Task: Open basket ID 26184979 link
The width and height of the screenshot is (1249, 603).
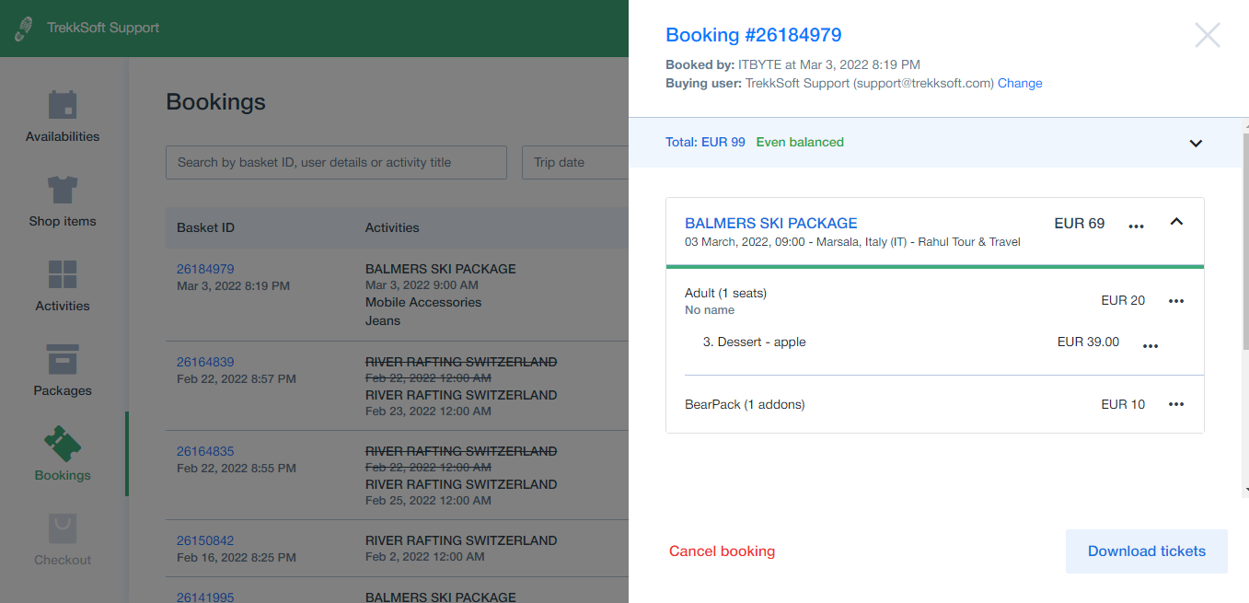Action: pos(205,269)
